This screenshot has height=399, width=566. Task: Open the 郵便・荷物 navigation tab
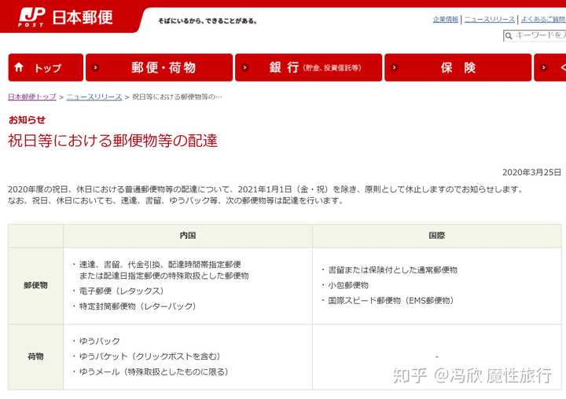[159, 68]
